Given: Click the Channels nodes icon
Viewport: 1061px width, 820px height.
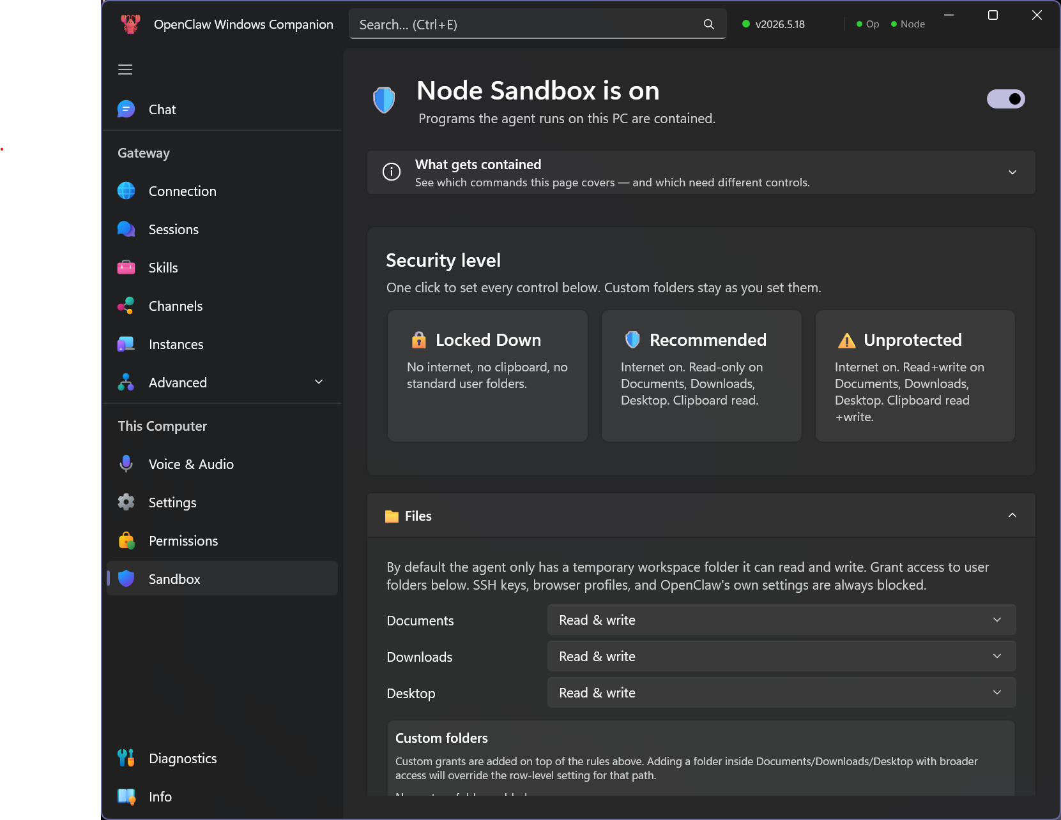Looking at the screenshot, I should tap(126, 306).
